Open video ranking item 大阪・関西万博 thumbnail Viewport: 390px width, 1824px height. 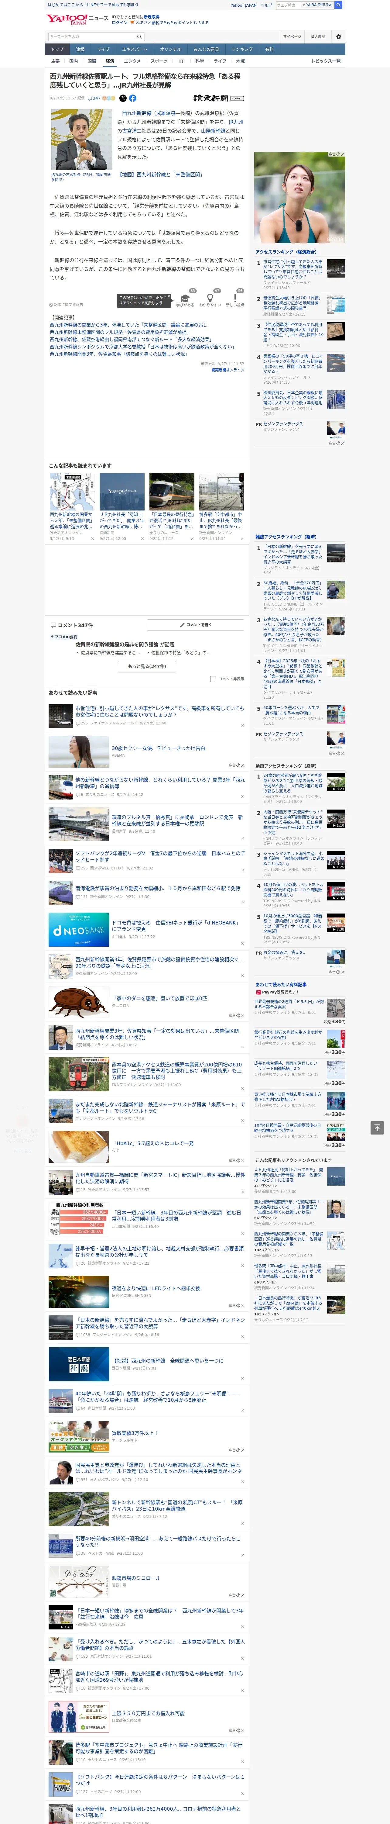[336, 819]
